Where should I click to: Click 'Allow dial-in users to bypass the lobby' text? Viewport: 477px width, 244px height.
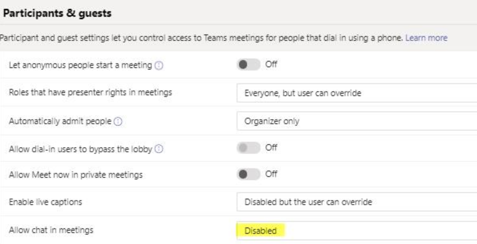[81, 149]
